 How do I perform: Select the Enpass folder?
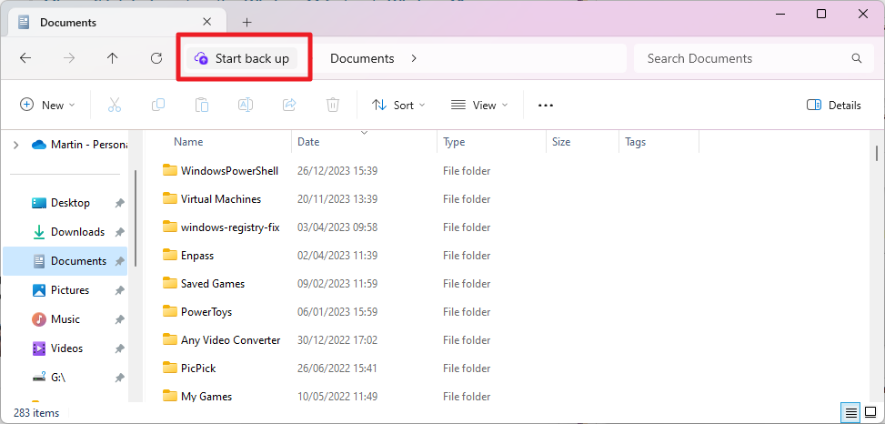[197, 255]
